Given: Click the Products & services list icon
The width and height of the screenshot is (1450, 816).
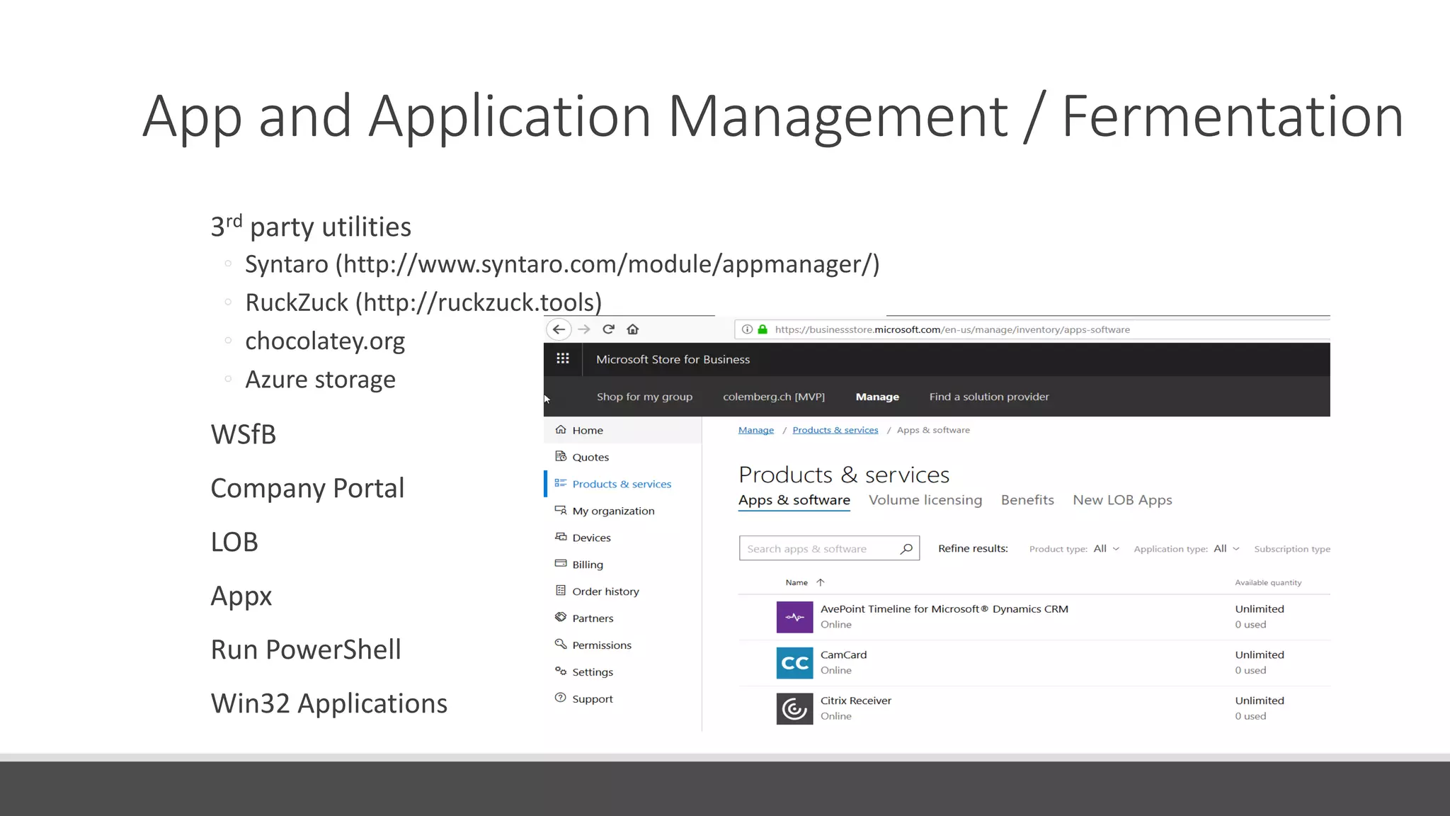Looking at the screenshot, I should click(x=561, y=483).
